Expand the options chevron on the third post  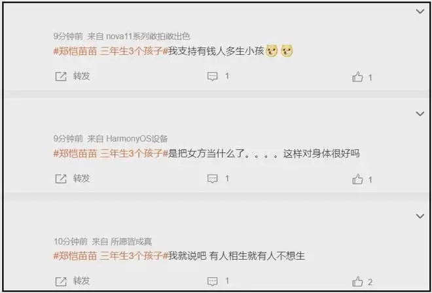point(420,216)
